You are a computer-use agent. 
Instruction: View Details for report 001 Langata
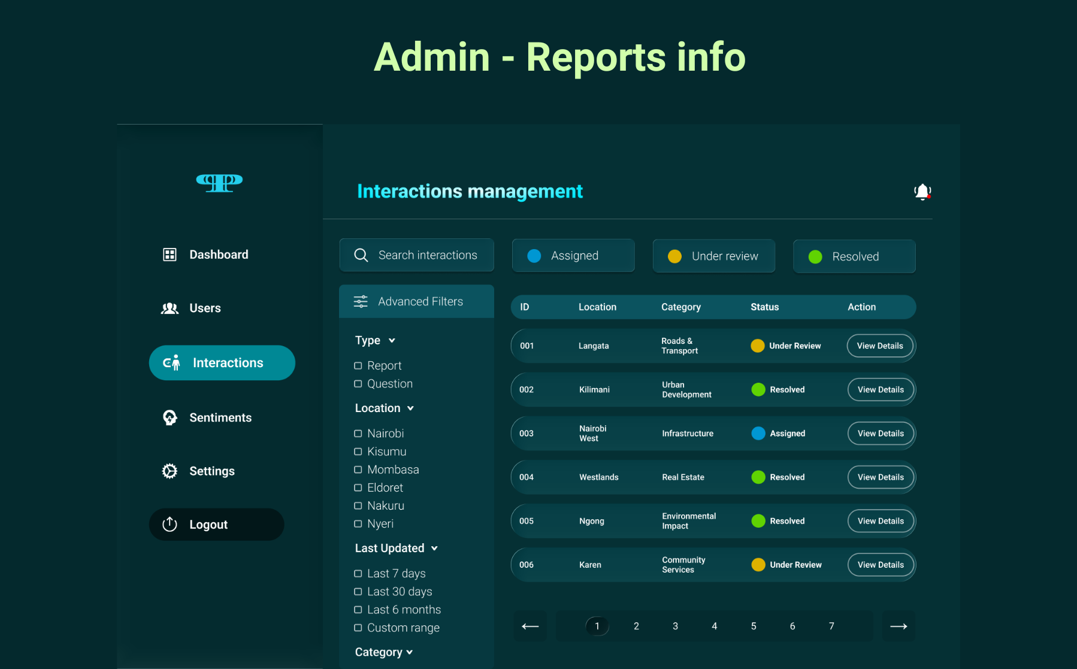[879, 346]
